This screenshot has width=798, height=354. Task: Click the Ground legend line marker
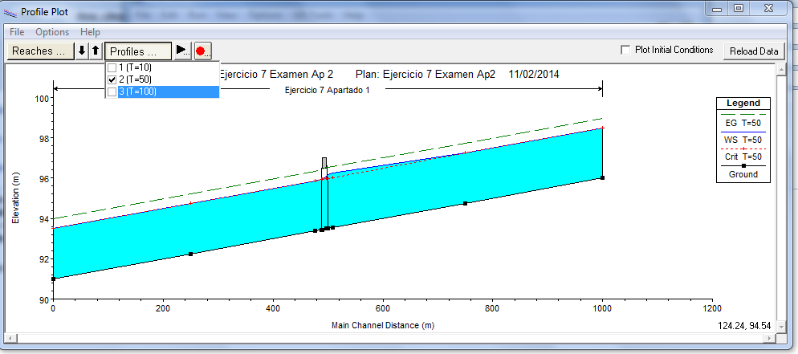(x=743, y=165)
